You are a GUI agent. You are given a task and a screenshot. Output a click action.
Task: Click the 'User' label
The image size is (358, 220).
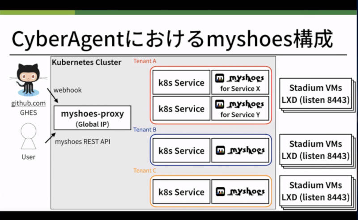(x=28, y=157)
